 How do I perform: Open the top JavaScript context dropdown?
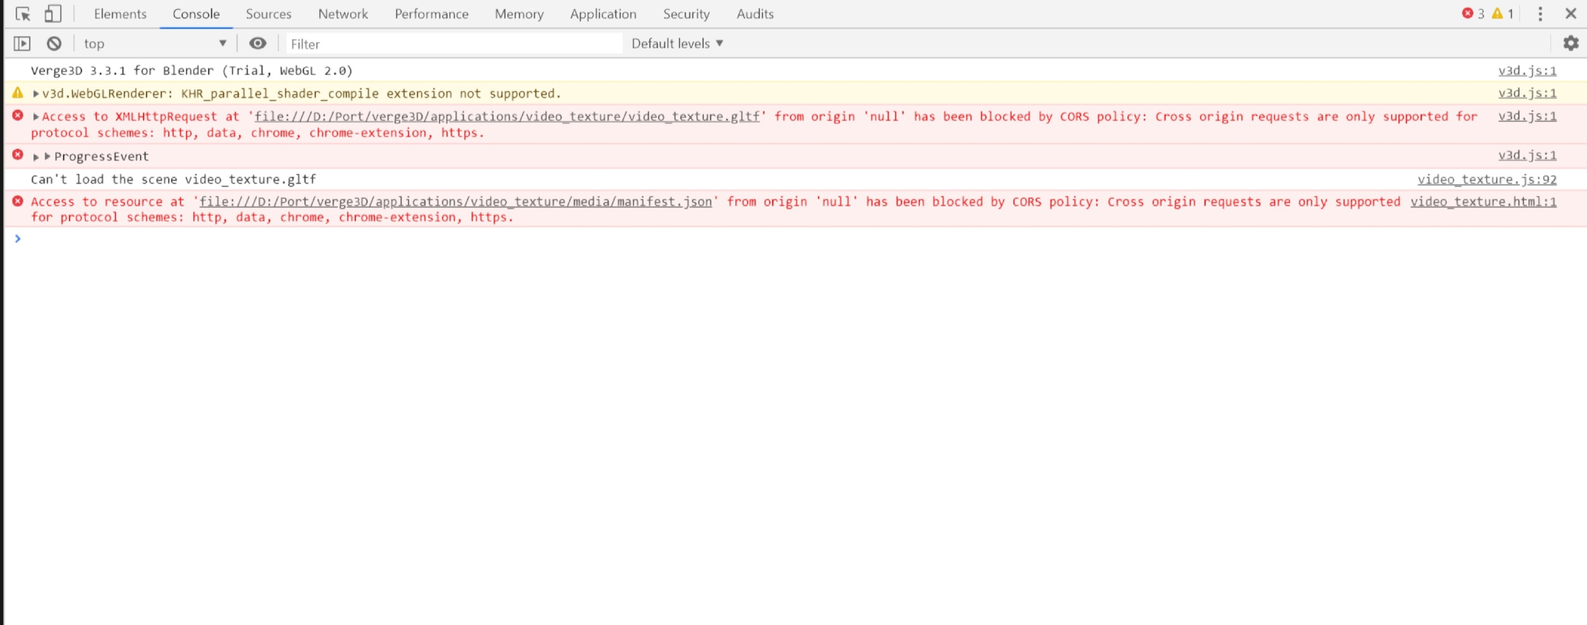coord(155,43)
